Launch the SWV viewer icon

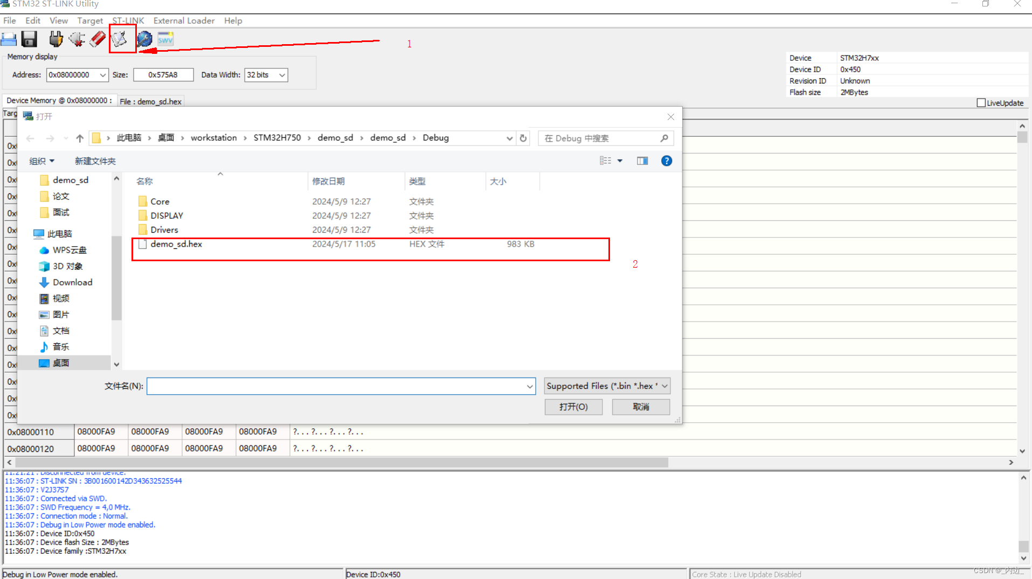pos(165,38)
